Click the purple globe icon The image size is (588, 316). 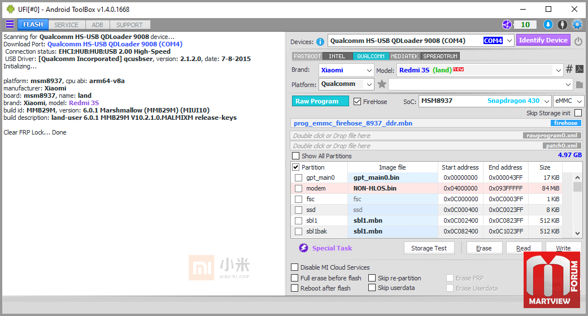point(507,24)
